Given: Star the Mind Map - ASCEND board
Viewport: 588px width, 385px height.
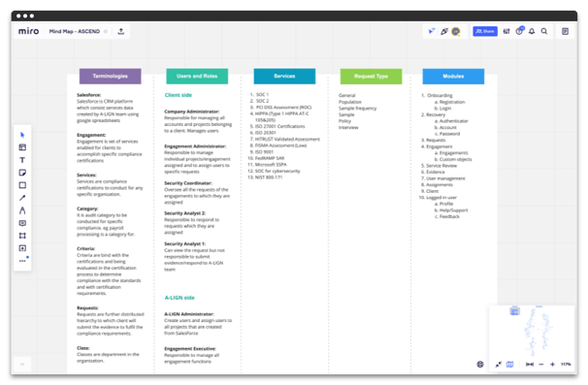Looking at the screenshot, I should click(x=106, y=31).
